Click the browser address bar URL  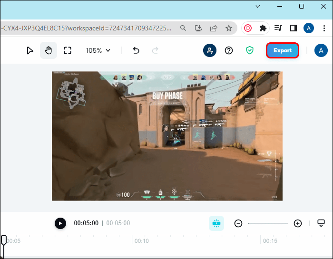86,28
